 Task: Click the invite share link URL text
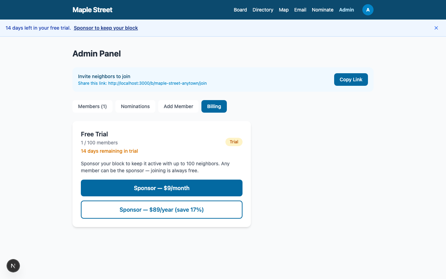point(157,83)
